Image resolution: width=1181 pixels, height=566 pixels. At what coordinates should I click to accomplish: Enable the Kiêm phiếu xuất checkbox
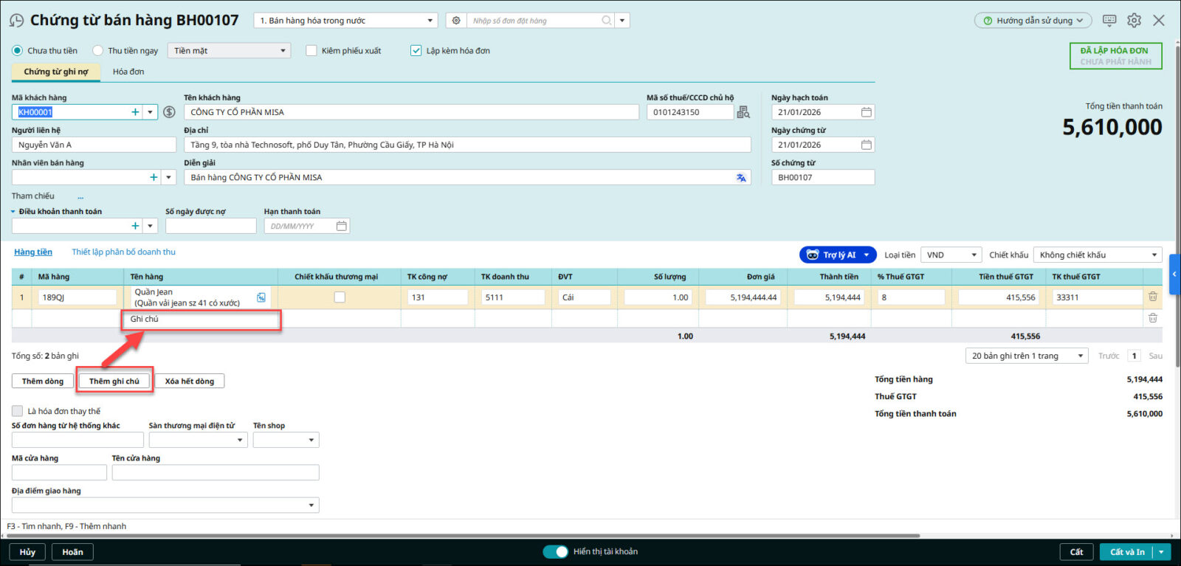(x=311, y=51)
